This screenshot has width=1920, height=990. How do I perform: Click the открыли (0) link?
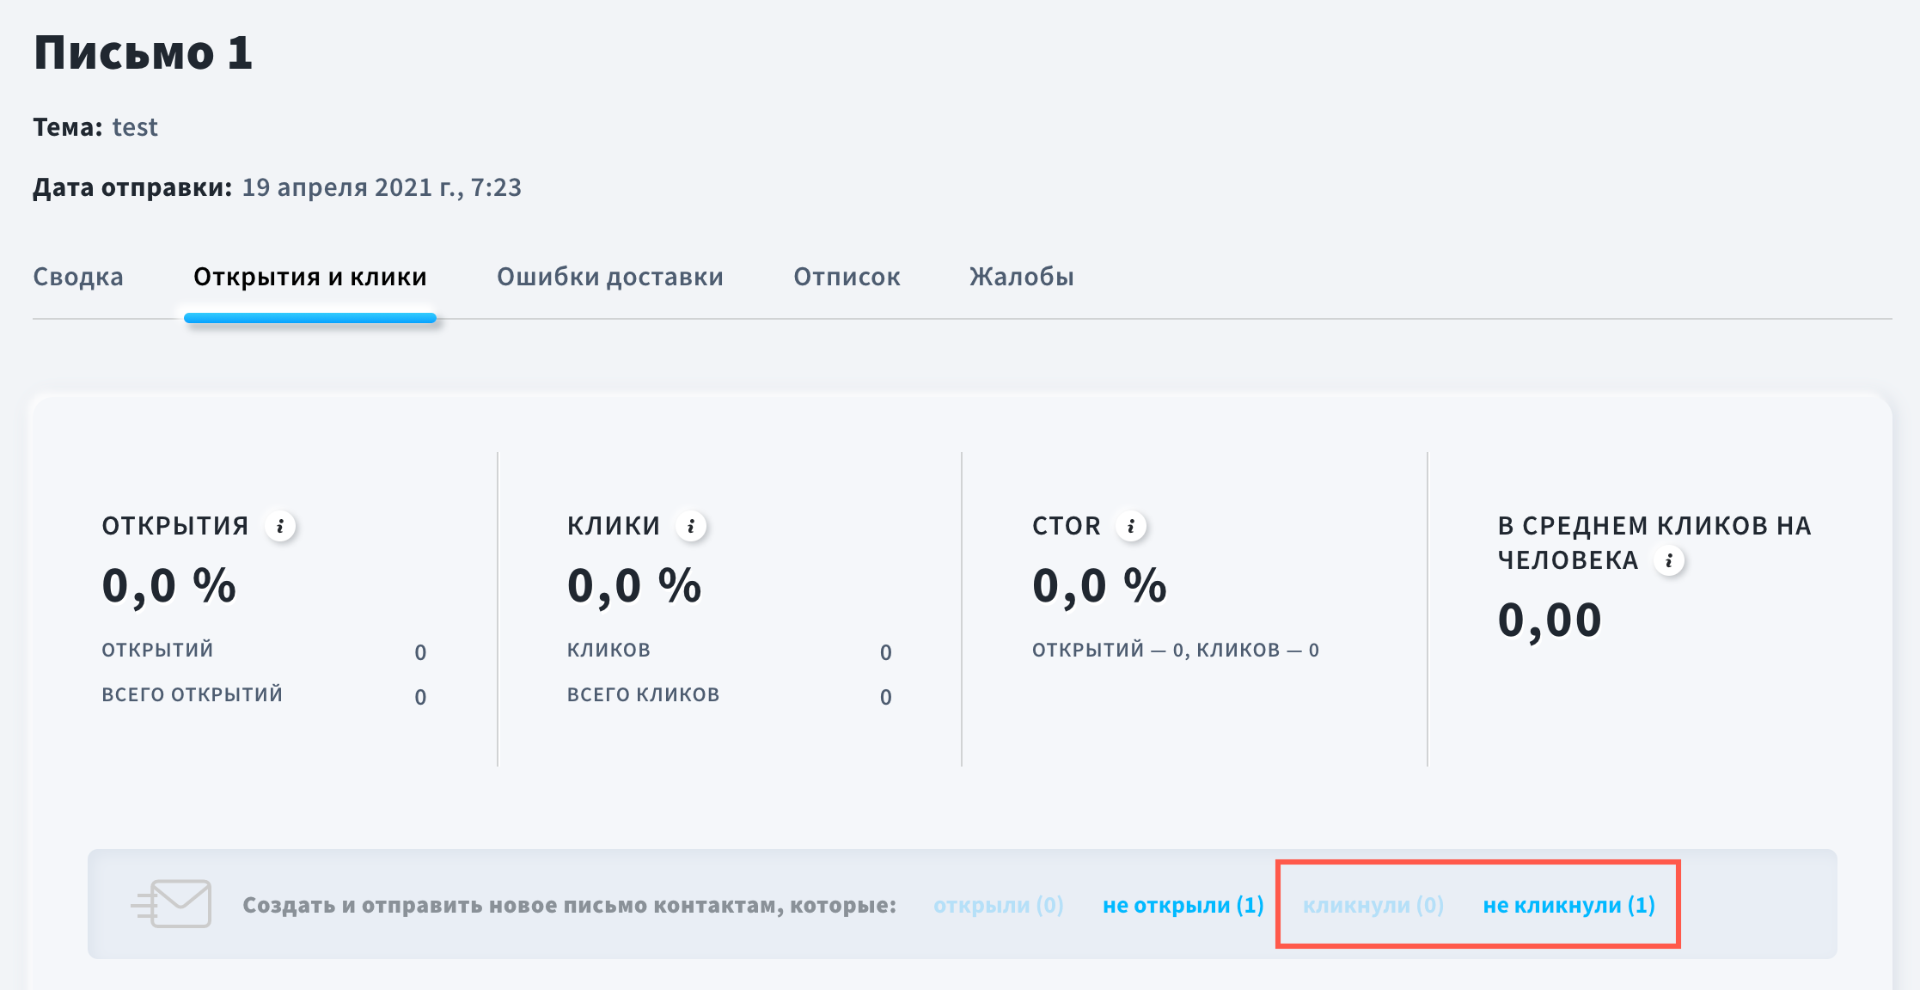point(999,905)
